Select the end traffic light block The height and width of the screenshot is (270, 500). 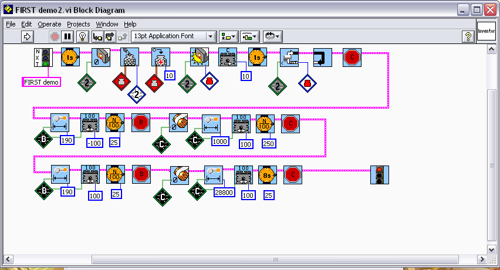click(380, 175)
